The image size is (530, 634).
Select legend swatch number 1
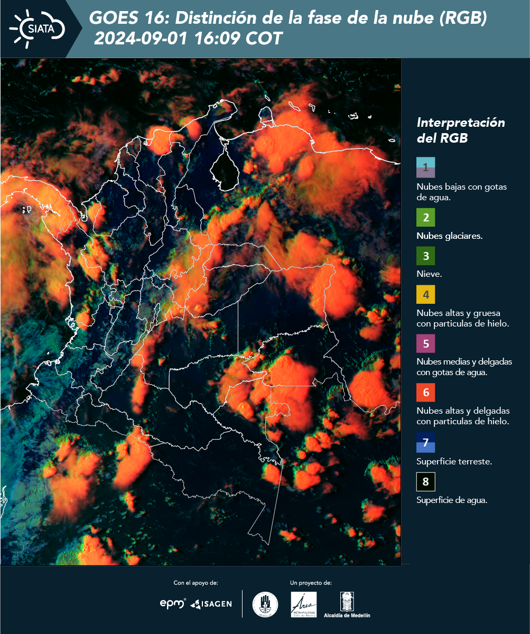click(x=425, y=167)
